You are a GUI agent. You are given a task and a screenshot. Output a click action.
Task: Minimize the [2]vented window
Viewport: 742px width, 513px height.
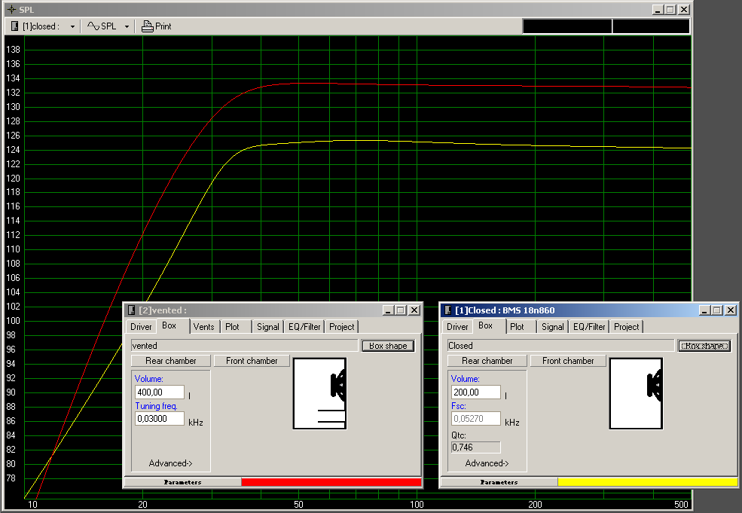(x=388, y=310)
